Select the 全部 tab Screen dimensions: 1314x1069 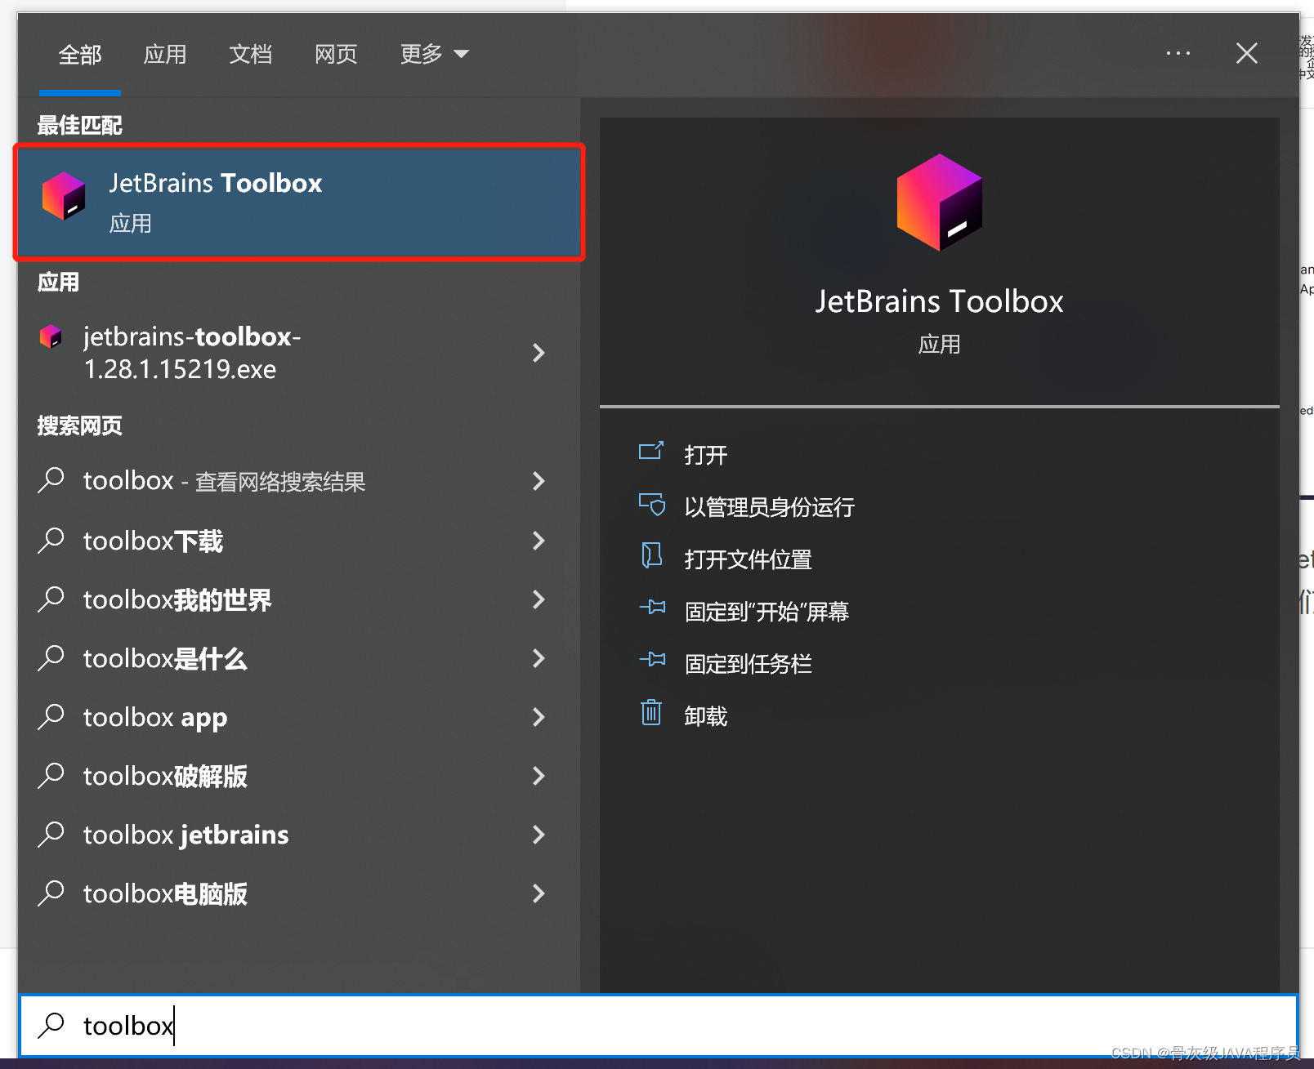(80, 55)
